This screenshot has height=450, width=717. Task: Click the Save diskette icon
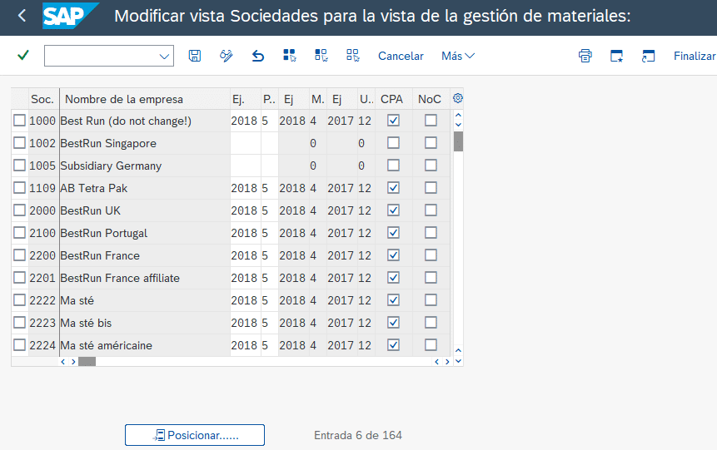pos(195,56)
